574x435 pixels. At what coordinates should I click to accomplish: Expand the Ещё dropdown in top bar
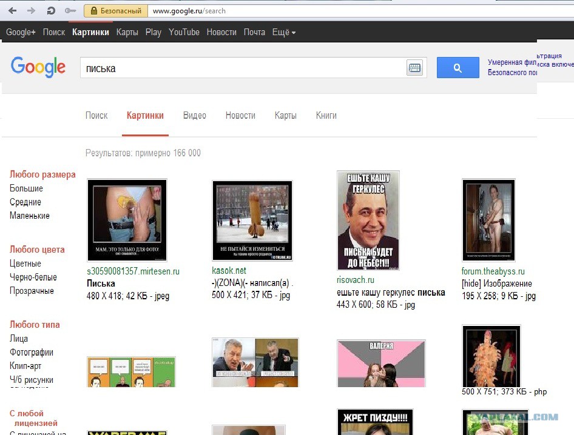[283, 32]
